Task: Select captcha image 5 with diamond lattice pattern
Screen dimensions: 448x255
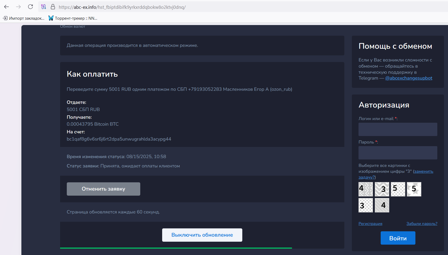Action: (398, 189)
